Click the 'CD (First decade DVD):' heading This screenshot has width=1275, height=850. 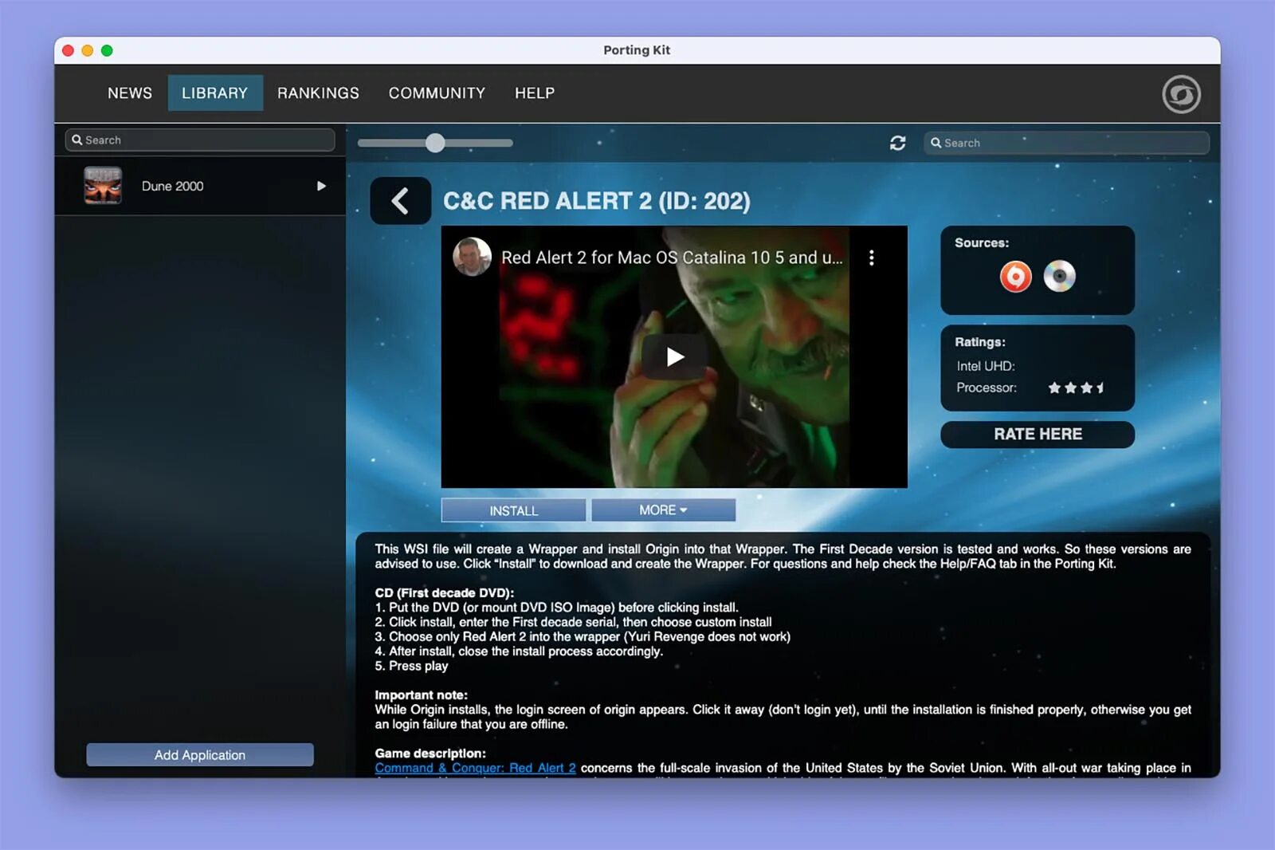(x=445, y=592)
